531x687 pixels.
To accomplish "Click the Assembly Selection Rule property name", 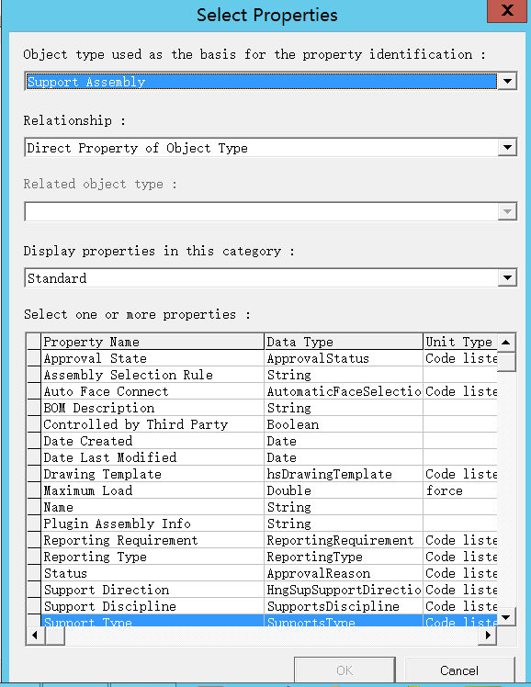I will pyautogui.click(x=128, y=375).
